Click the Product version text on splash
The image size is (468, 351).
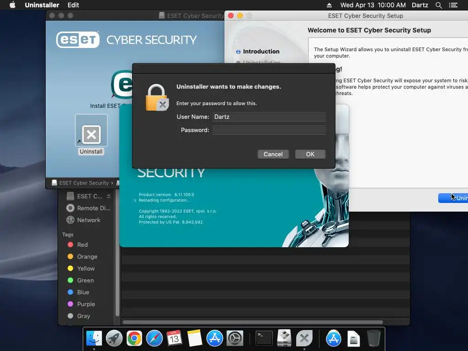(166, 195)
